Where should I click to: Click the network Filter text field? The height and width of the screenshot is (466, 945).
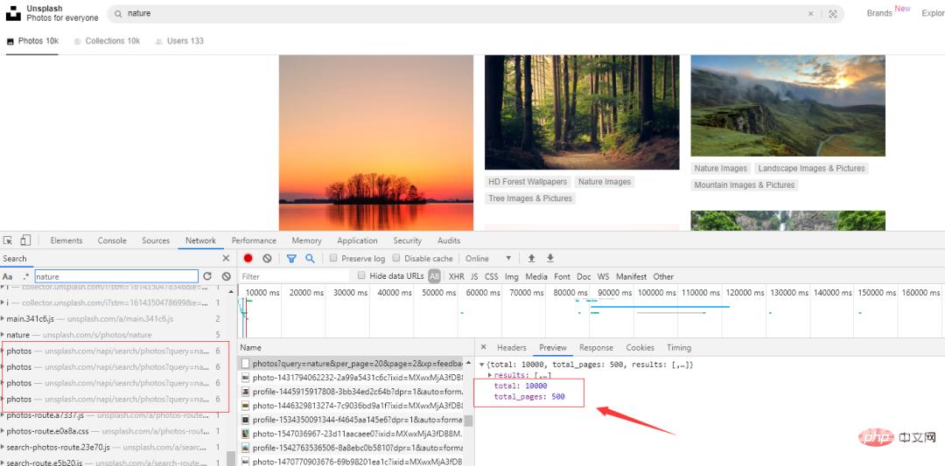(x=293, y=276)
